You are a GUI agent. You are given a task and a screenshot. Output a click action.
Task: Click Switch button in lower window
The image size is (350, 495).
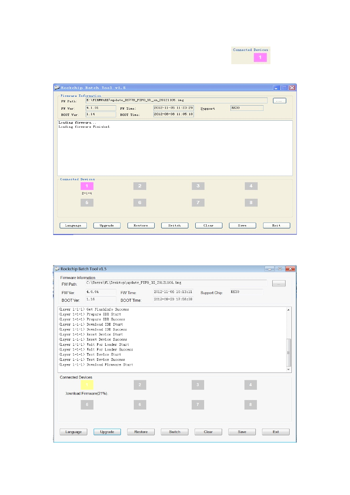point(174,432)
